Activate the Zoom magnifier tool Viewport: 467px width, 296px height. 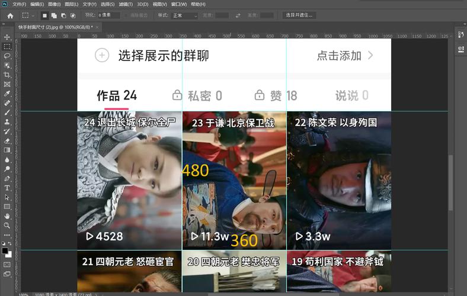coord(7,226)
